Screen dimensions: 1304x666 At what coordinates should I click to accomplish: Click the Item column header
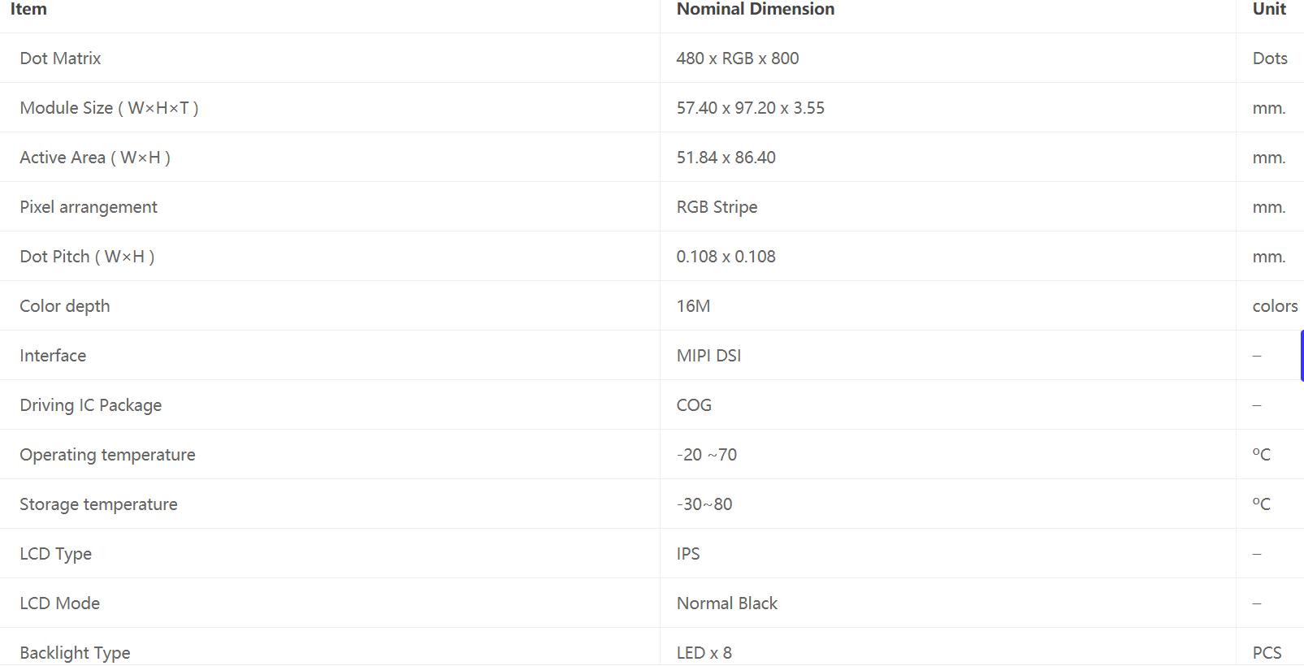(x=28, y=9)
